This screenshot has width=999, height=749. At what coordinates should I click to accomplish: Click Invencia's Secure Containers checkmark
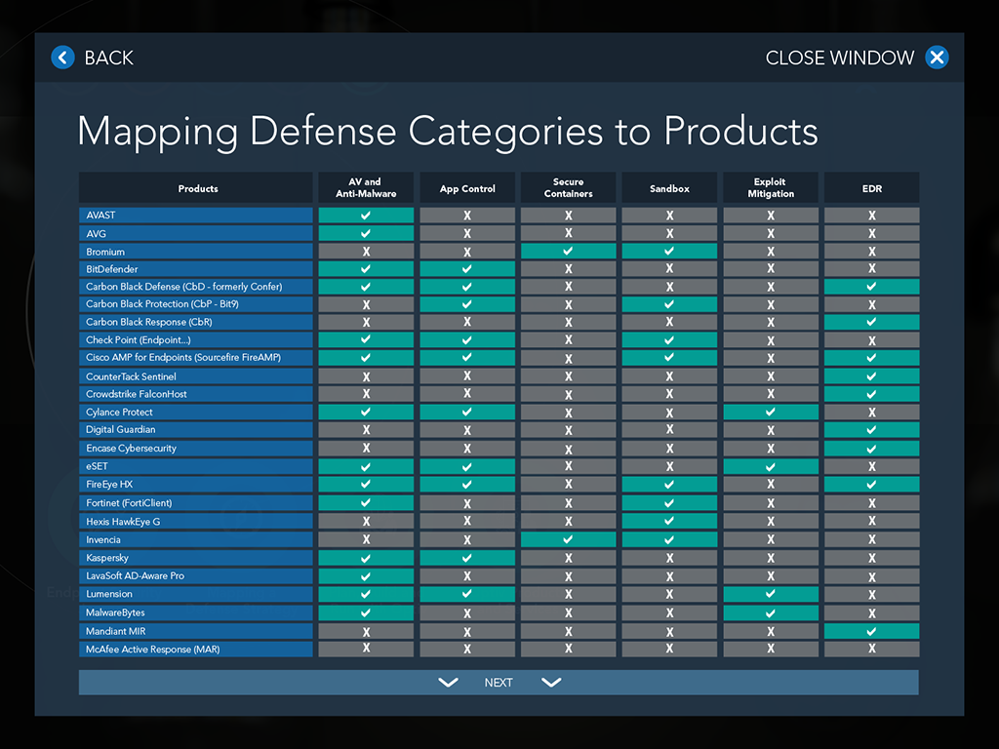(x=569, y=539)
